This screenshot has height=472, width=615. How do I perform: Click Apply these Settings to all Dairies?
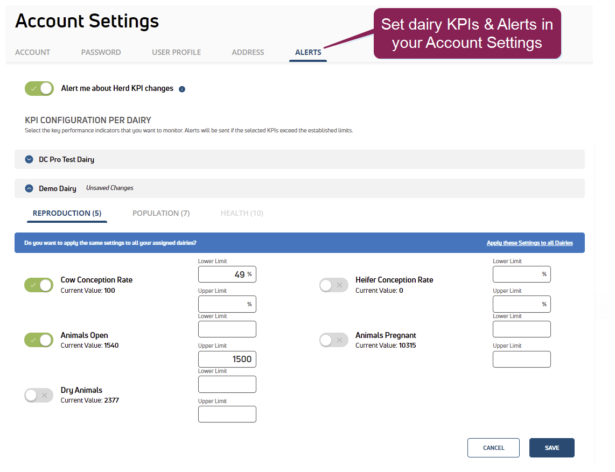click(x=529, y=243)
